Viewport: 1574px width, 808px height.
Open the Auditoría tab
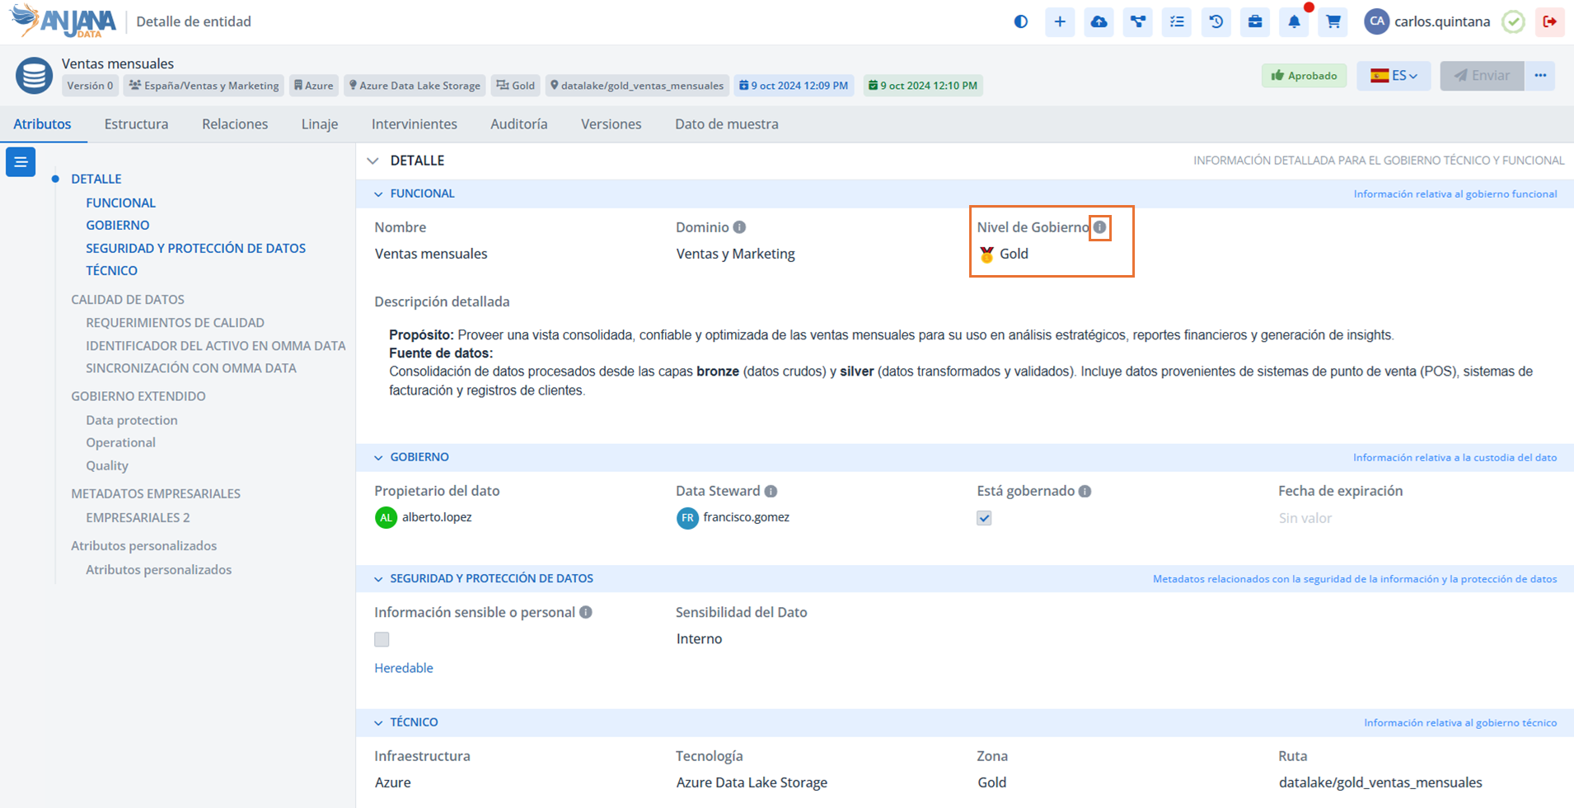pos(518,124)
